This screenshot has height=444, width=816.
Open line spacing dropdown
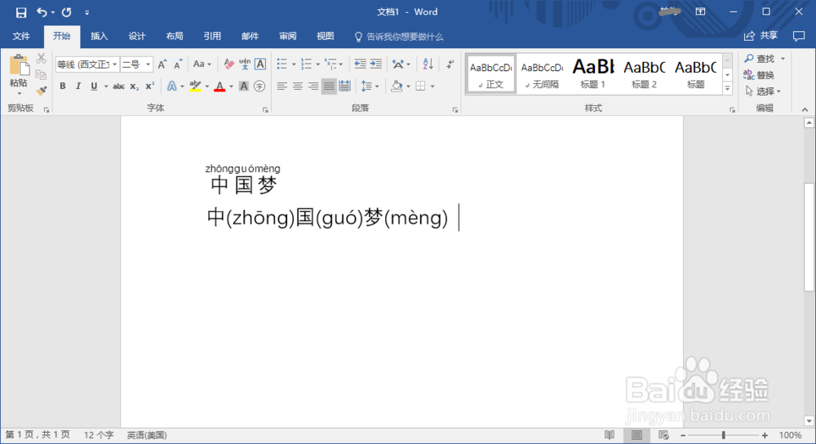pos(370,86)
